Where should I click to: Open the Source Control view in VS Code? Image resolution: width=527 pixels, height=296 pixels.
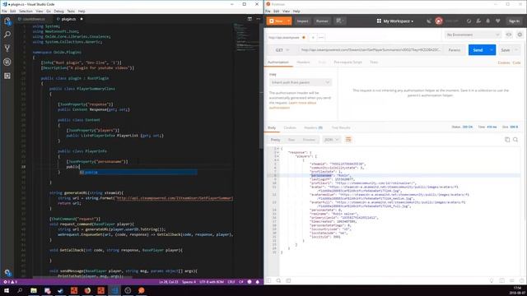tap(7, 49)
